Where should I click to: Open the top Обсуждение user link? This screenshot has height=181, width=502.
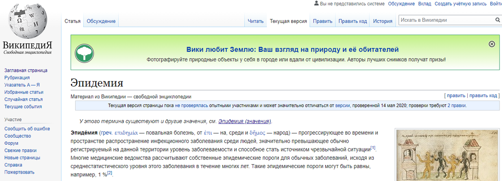pyautogui.click(x=401, y=4)
